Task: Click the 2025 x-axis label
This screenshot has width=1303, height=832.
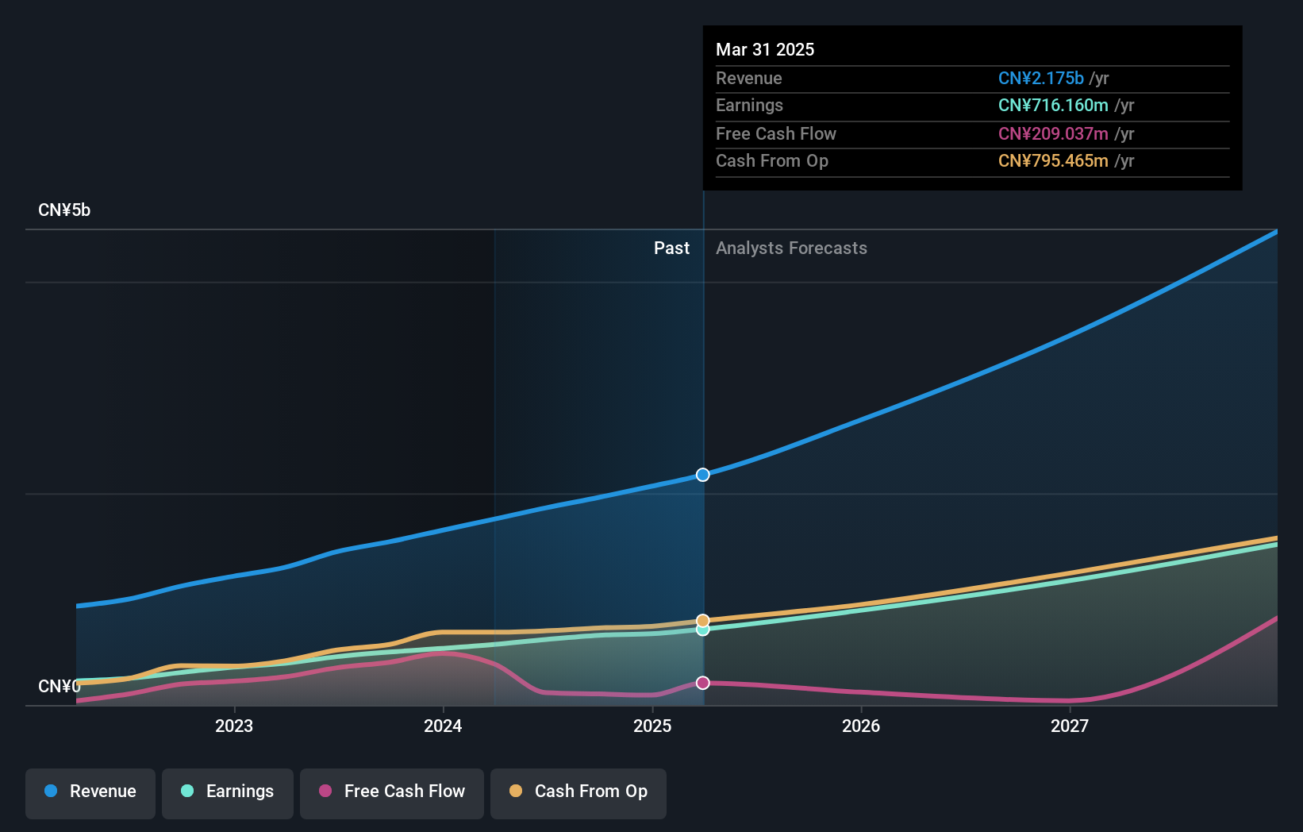Action: click(x=652, y=726)
